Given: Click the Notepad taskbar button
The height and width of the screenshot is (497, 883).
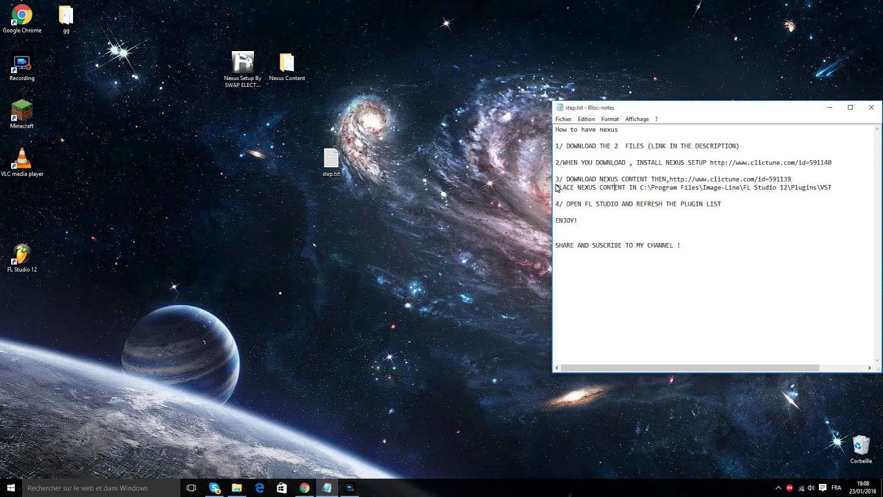Looking at the screenshot, I should (327, 488).
